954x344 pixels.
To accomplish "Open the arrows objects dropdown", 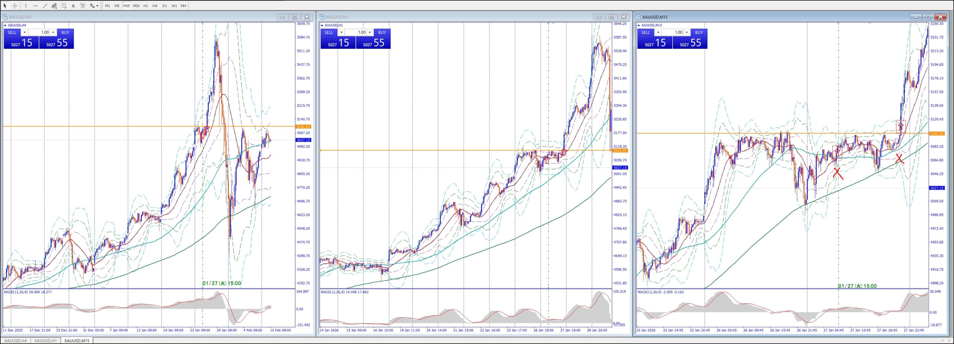I will pyautogui.click(x=97, y=6).
